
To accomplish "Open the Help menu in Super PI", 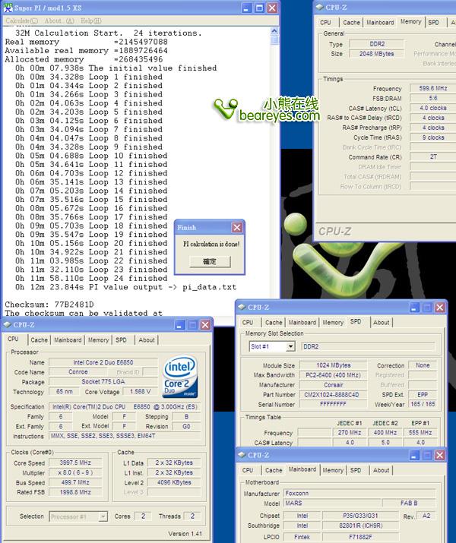I will [x=90, y=21].
